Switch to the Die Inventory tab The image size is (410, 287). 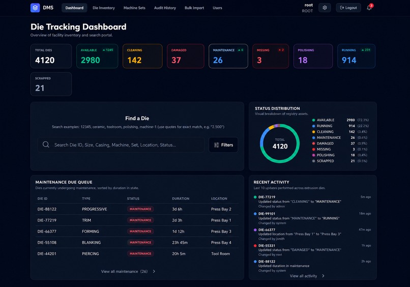[x=104, y=8]
